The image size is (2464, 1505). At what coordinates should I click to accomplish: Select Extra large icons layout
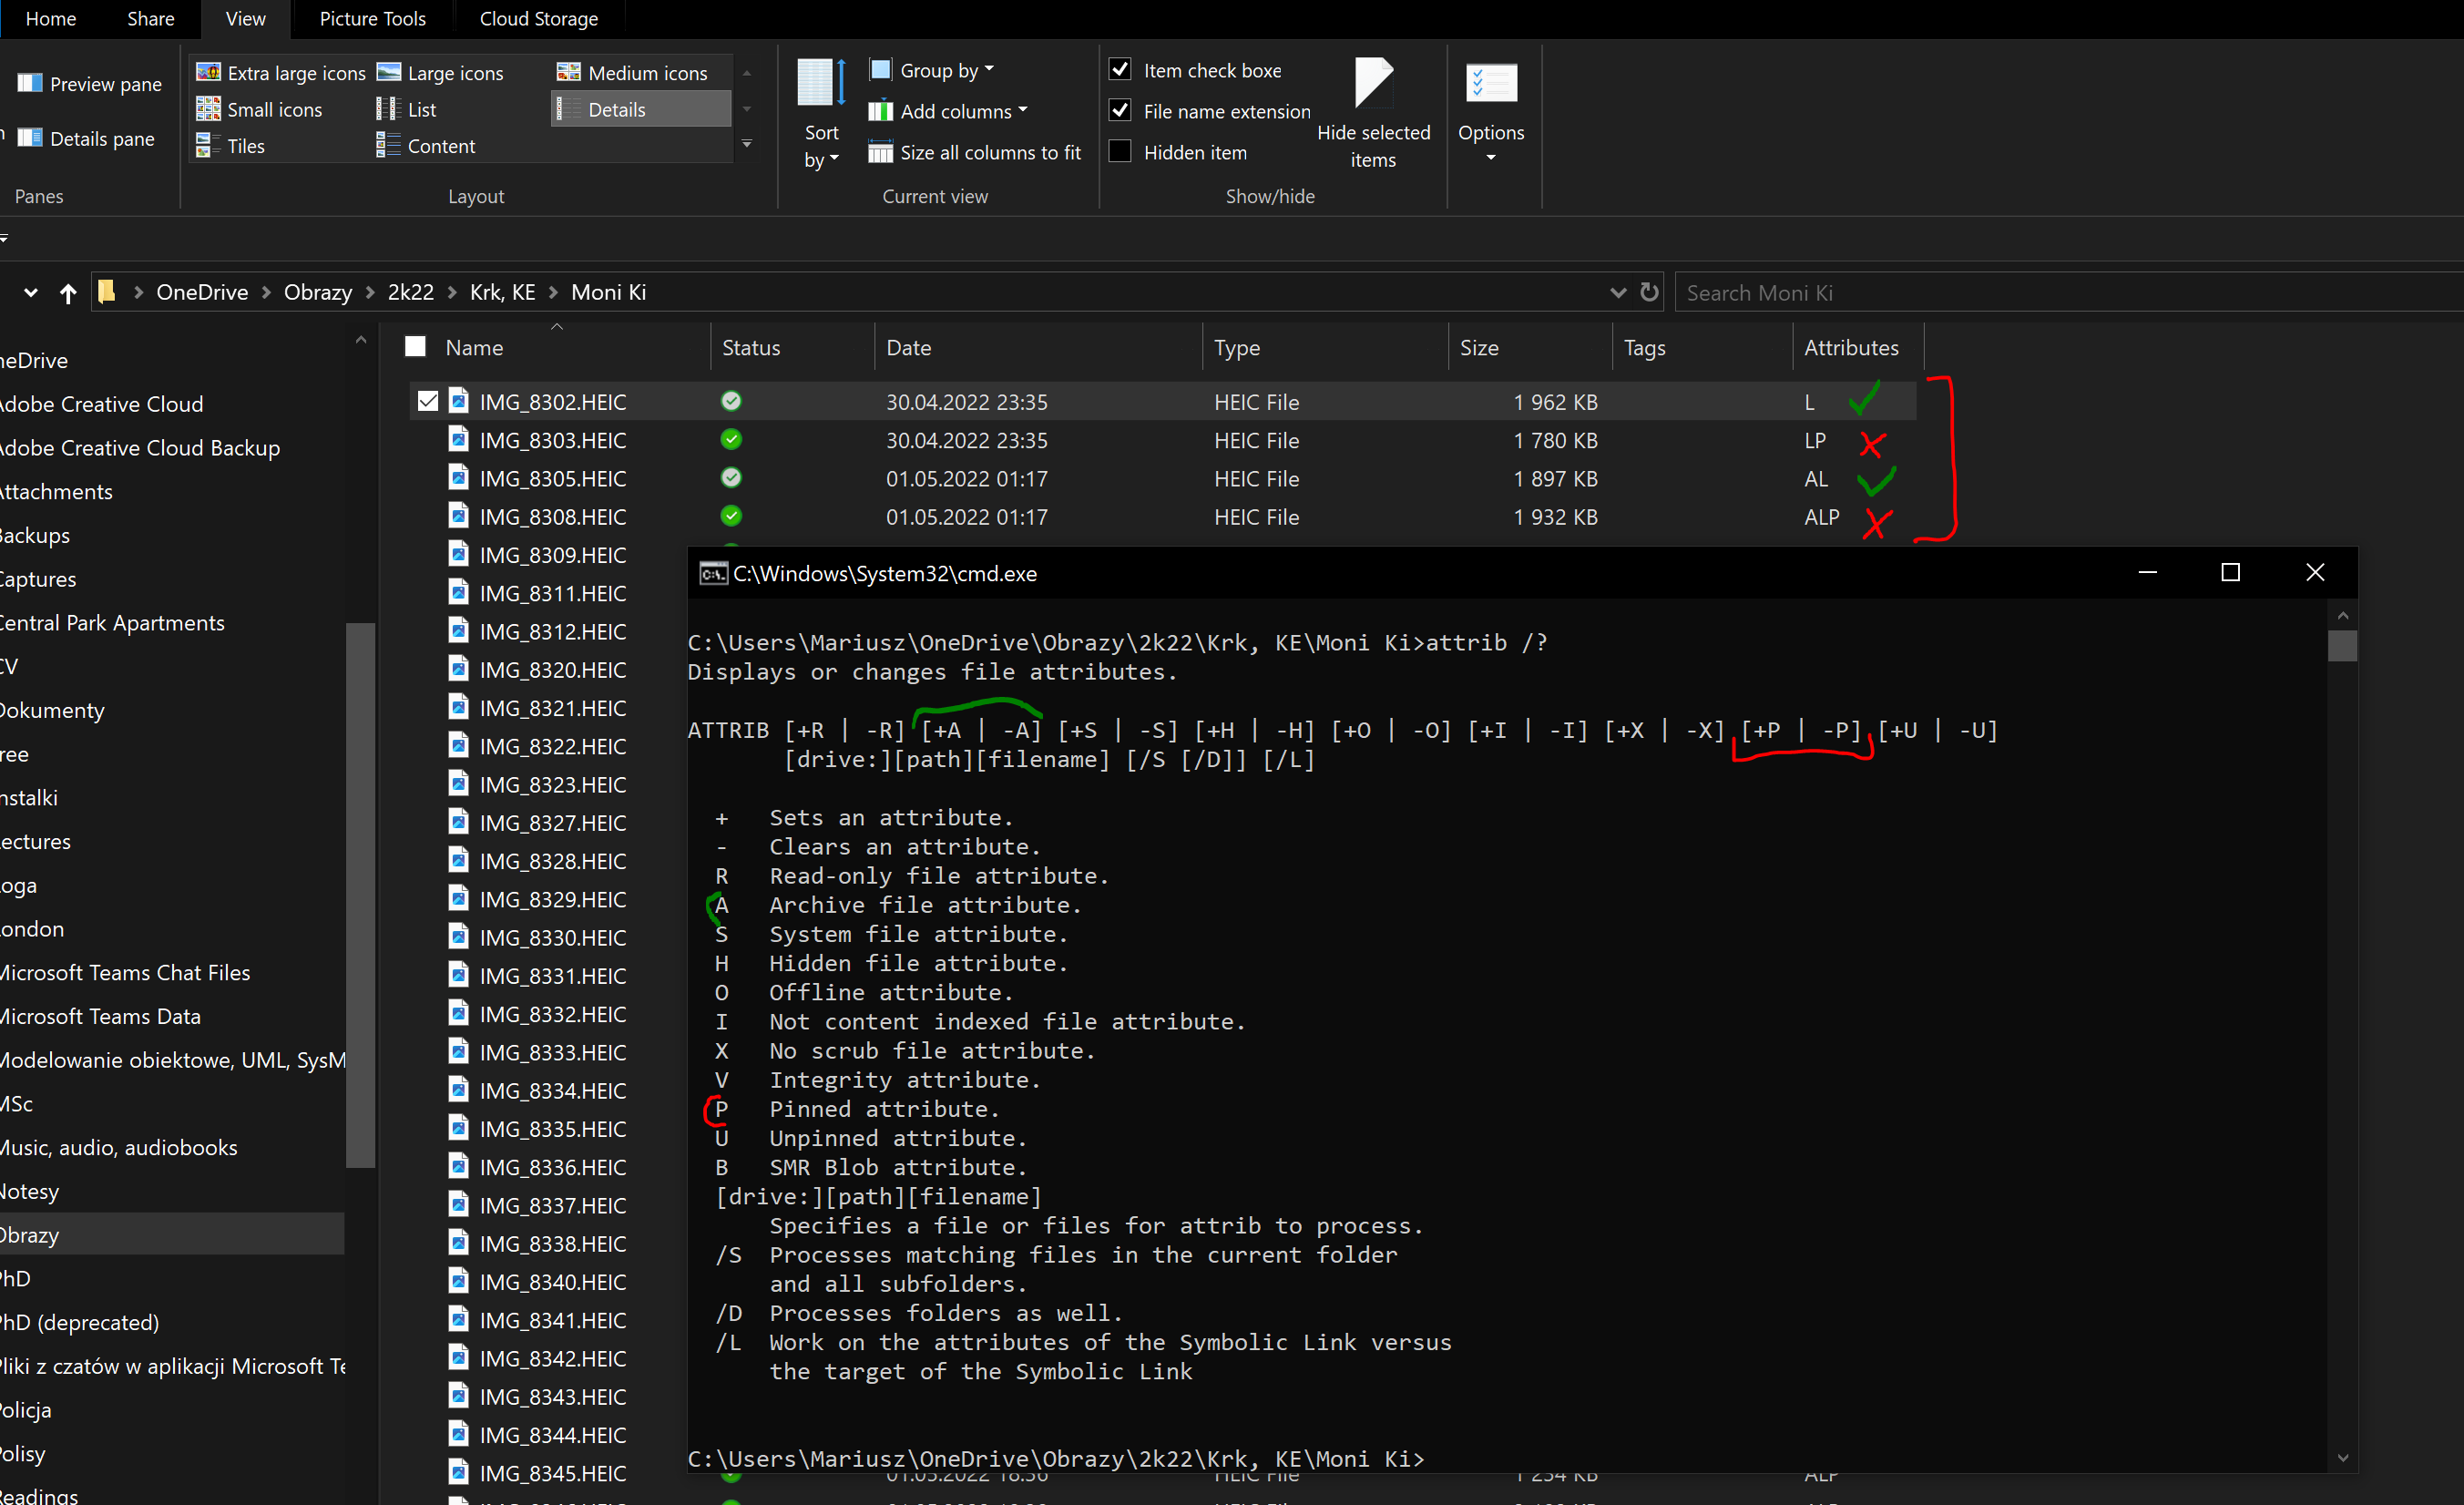coord(281,73)
